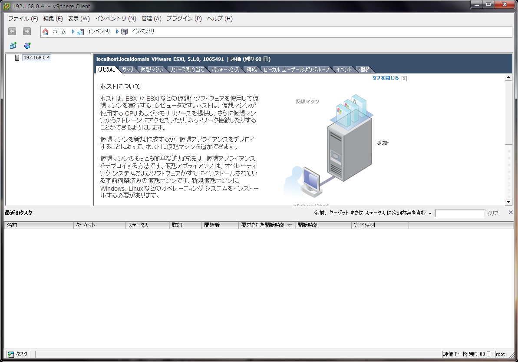The width and height of the screenshot is (518, 362).
Task: Click scrollbar up arrow in content pane
Action: (x=508, y=77)
